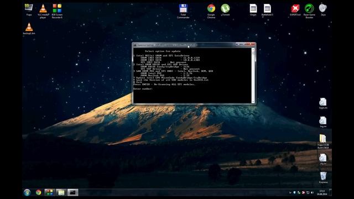Select the disc icon in the top-right desktop corner
This screenshot has width=354, height=199.
(x=323, y=10)
